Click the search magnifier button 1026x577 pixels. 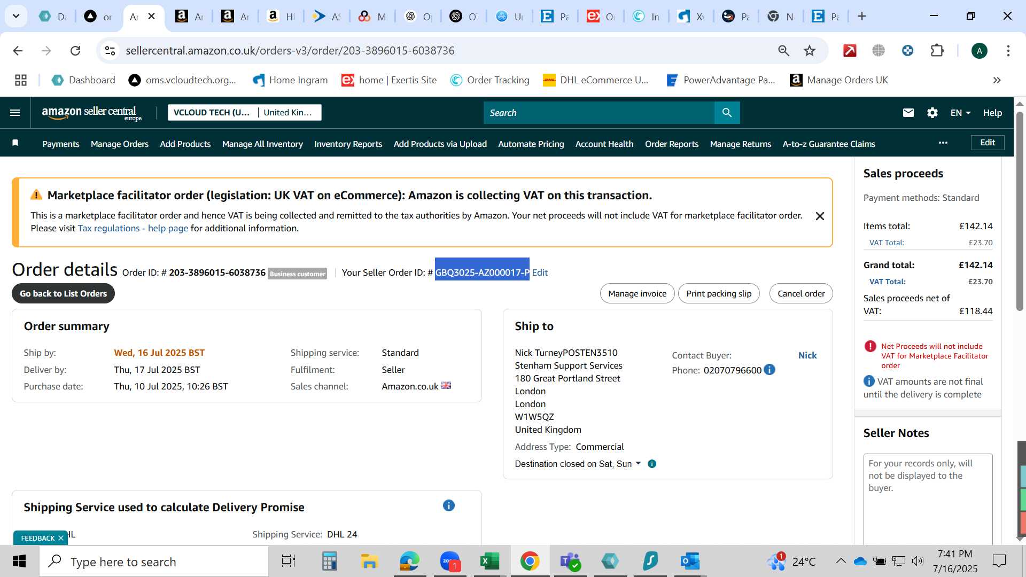727,113
